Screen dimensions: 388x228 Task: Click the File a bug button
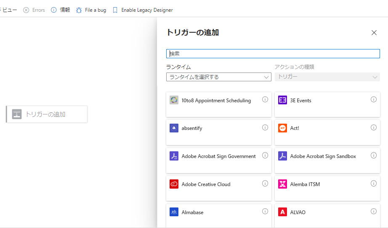(x=91, y=10)
